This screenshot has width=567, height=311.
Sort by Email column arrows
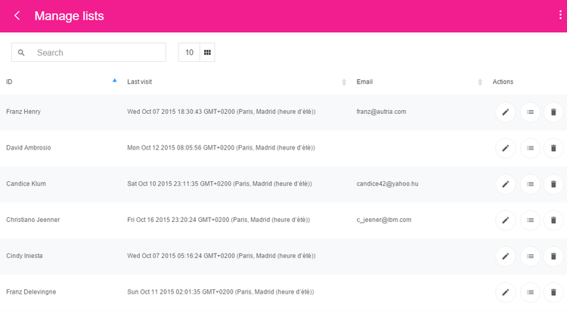(x=480, y=82)
